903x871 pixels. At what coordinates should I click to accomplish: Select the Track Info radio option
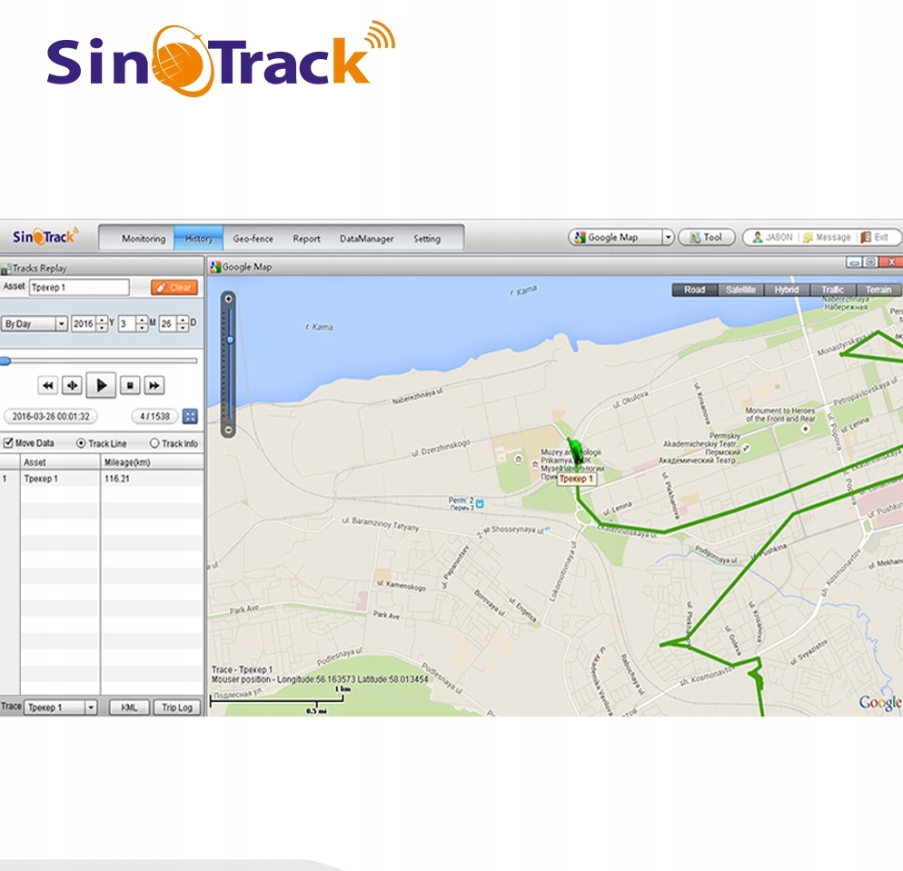click(x=154, y=443)
